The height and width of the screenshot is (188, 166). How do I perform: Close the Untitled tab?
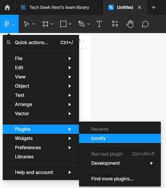(139, 7)
